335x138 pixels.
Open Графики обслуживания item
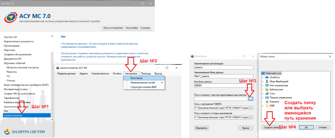[18, 54]
